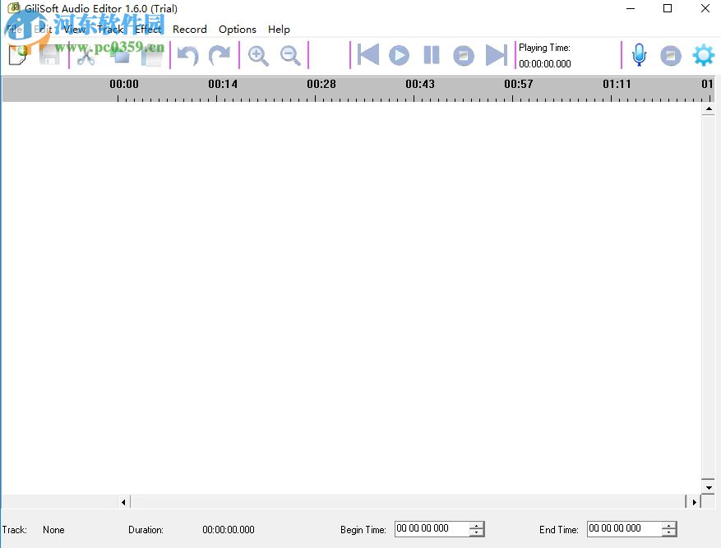Zoom out of the waveform timeline
The image size is (721, 548).
click(290, 56)
